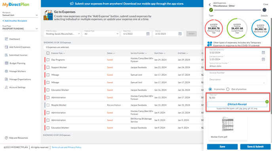Select the Out of province radio button

228,89
